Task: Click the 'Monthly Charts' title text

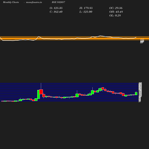Action: click(11, 2)
